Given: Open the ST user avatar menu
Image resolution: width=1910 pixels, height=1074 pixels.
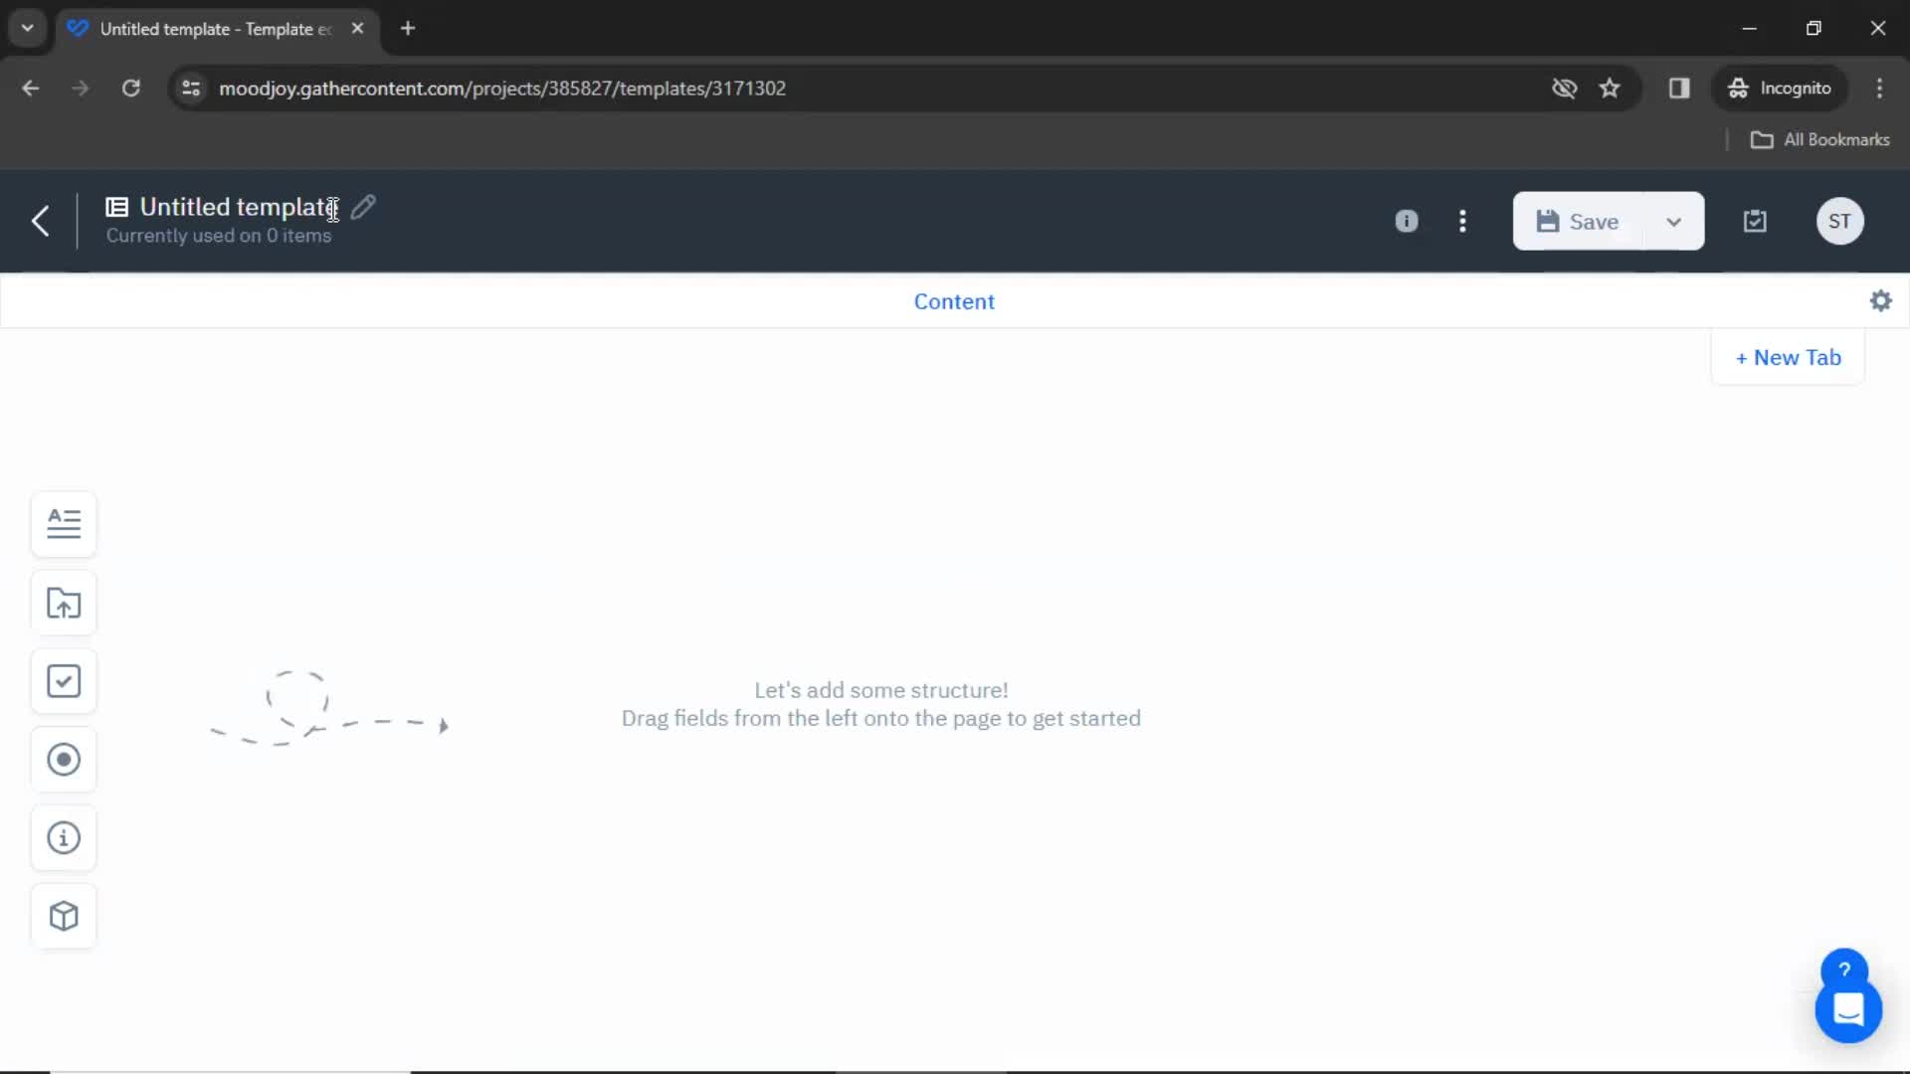Looking at the screenshot, I should point(1839,221).
